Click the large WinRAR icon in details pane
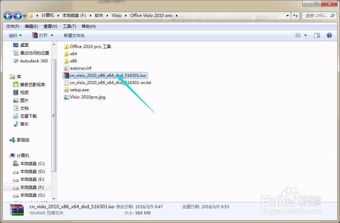Screen dimensions: 340x223 click(x=17, y=210)
